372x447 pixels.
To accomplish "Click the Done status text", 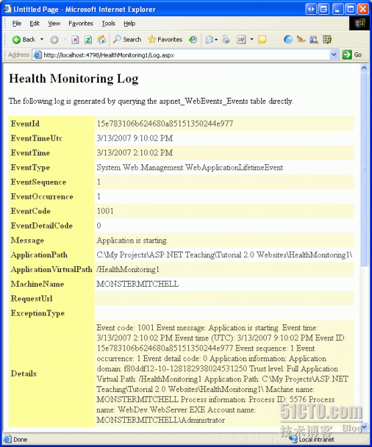I will [x=20, y=440].
